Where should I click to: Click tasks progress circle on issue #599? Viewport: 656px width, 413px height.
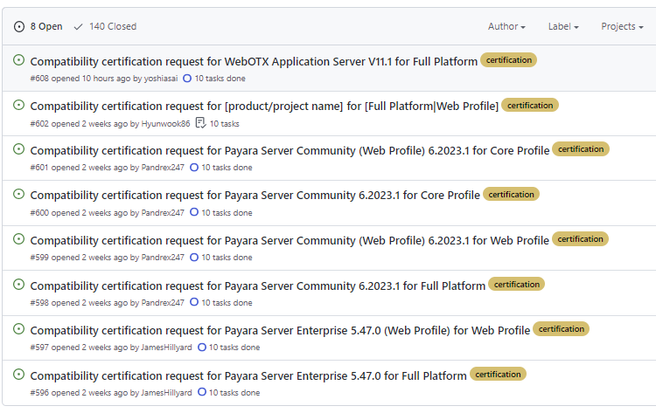point(194,258)
